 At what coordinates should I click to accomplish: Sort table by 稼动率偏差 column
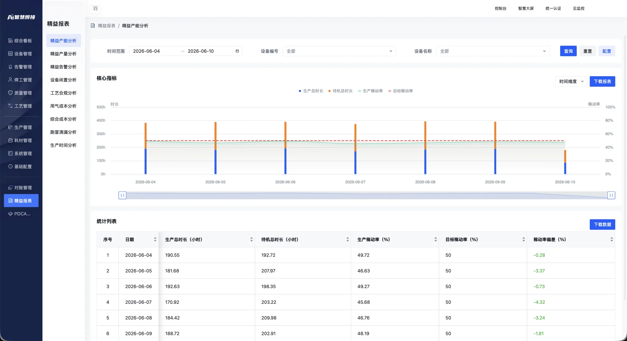(x=611, y=240)
